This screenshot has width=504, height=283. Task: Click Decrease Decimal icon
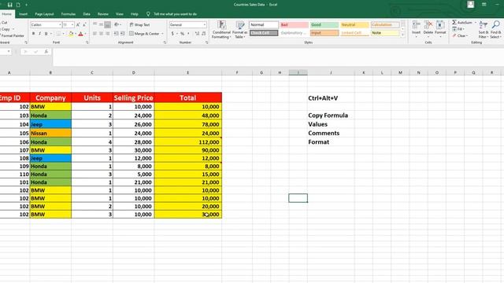click(x=204, y=34)
